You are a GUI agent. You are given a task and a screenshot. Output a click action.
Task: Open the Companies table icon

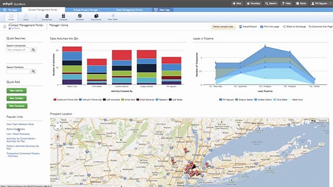coord(47,17)
